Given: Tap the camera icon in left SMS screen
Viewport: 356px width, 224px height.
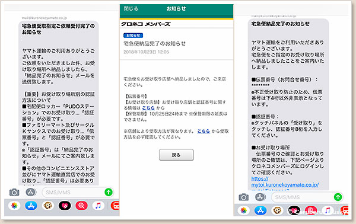Looking at the screenshot, I should tap(14, 193).
